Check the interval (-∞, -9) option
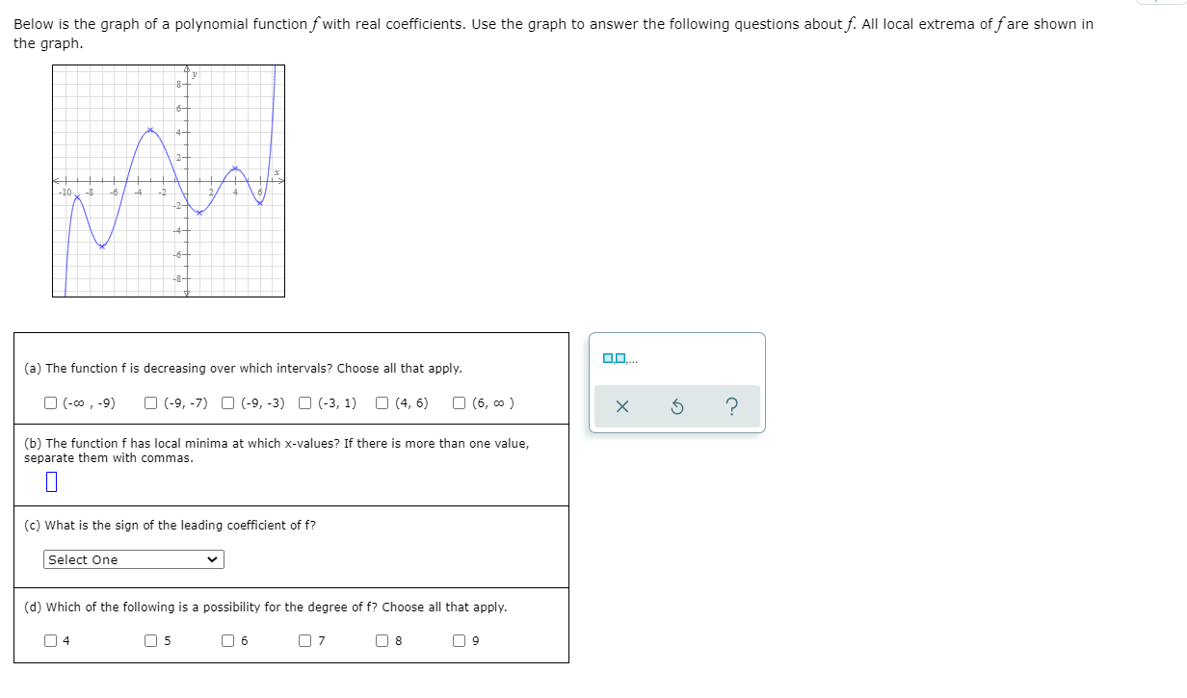 point(49,402)
